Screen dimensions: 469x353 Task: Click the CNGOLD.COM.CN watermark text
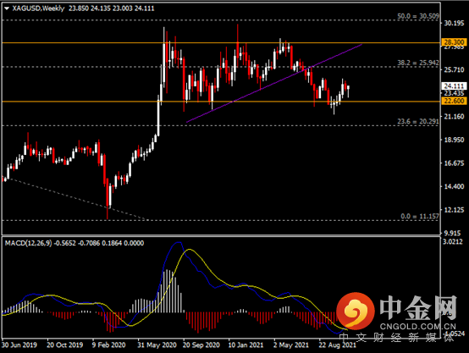pos(418,327)
